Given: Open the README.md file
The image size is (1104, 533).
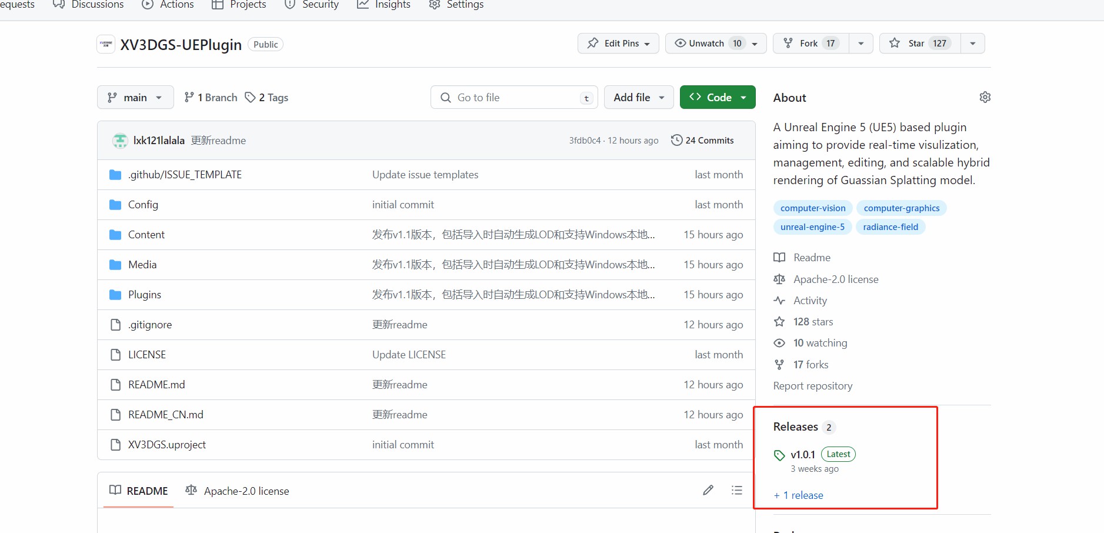Looking at the screenshot, I should [156, 385].
